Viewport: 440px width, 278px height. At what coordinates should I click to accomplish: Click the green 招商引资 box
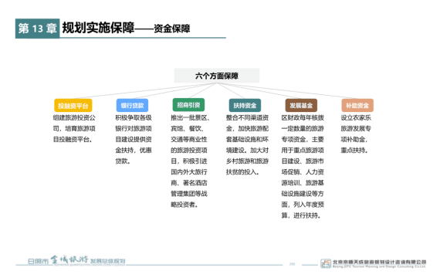(x=188, y=105)
